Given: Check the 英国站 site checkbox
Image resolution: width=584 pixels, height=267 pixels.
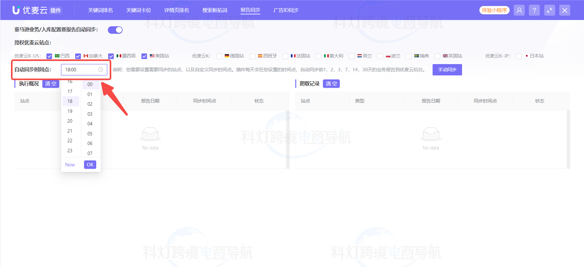Looking at the screenshot, I should 437,56.
